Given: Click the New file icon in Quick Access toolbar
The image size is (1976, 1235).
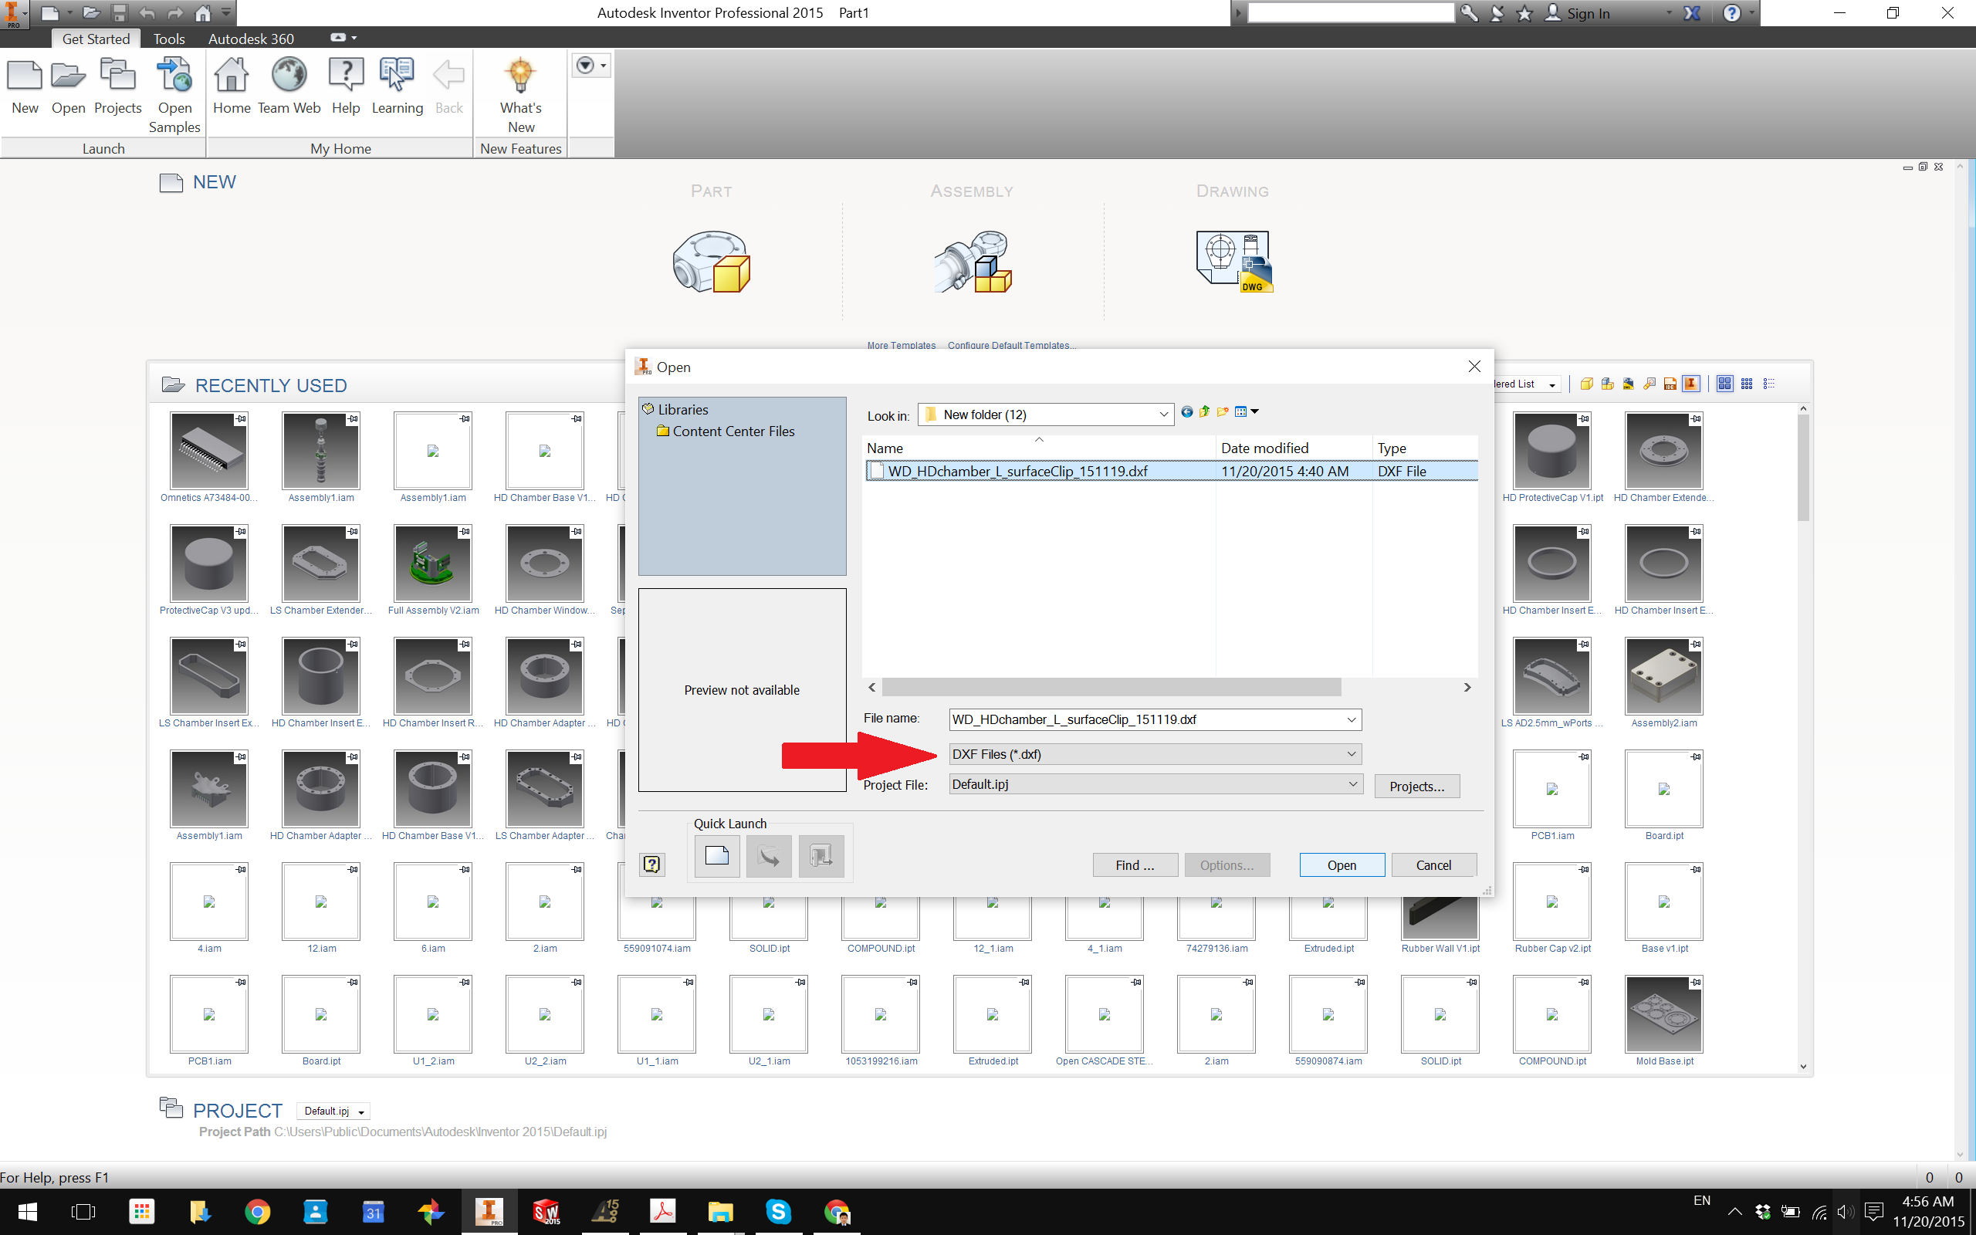Looking at the screenshot, I should tap(50, 13).
